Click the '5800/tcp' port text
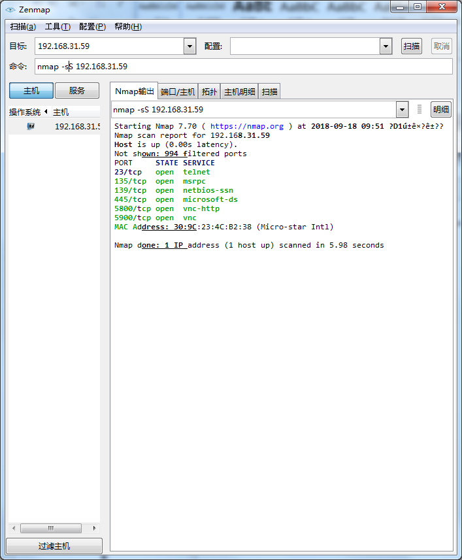The height and width of the screenshot is (560, 462). pyautogui.click(x=133, y=208)
